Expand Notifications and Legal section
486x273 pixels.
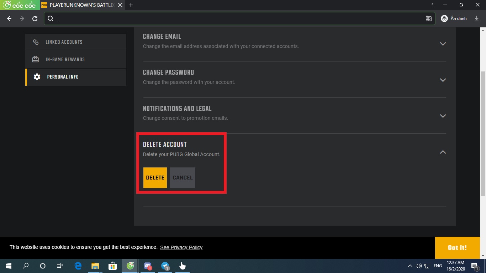point(443,116)
